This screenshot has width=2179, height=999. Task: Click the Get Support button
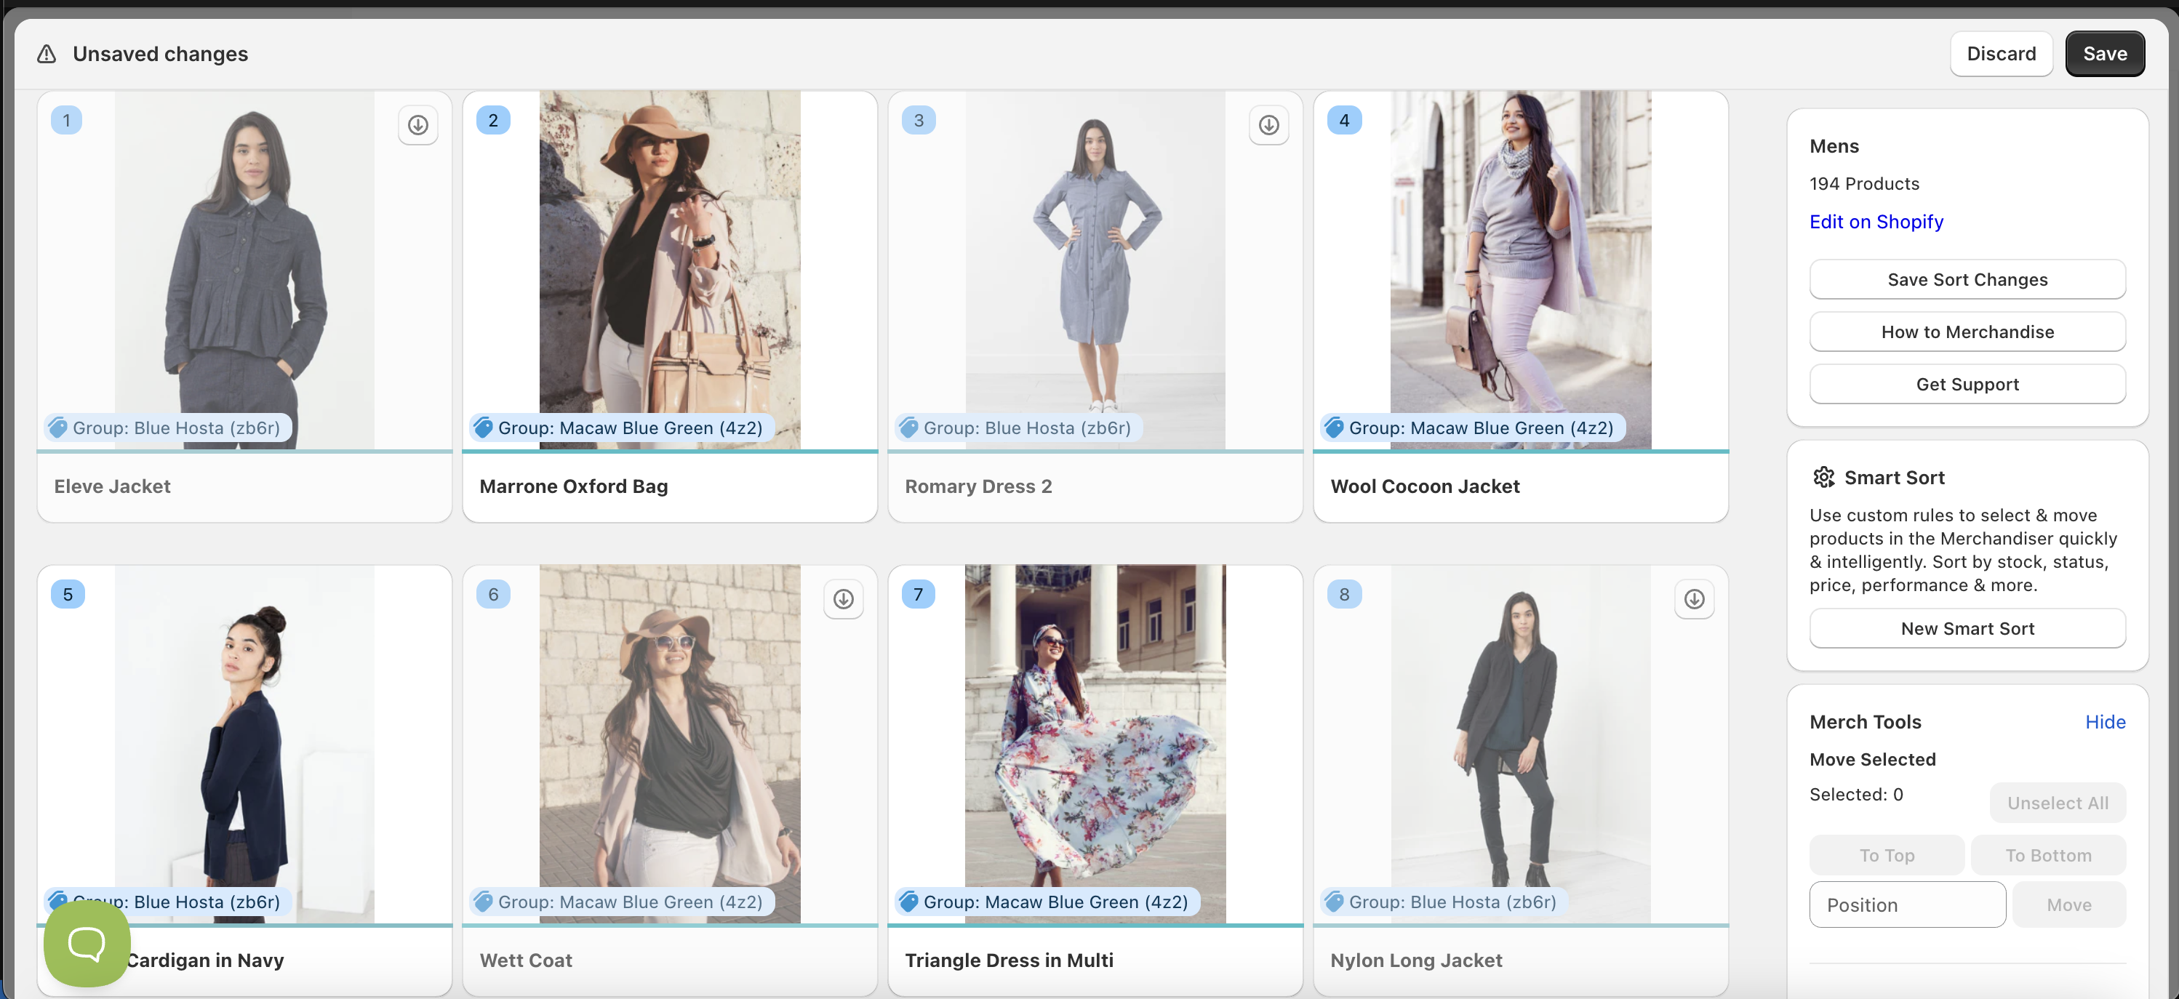tap(1967, 385)
